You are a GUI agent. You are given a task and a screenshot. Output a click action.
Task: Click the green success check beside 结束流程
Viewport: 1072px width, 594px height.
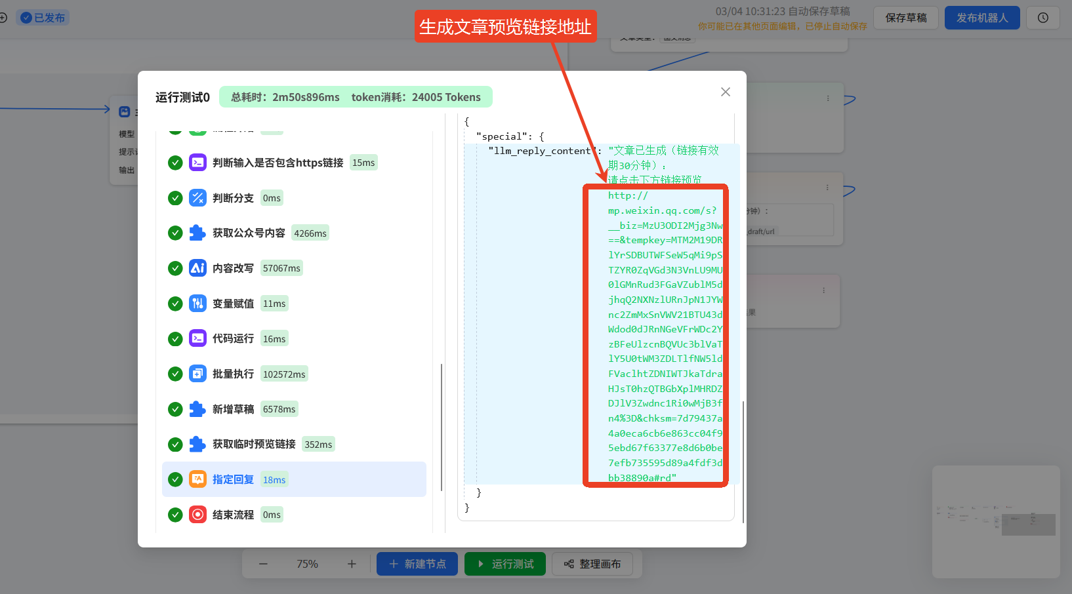coord(175,515)
